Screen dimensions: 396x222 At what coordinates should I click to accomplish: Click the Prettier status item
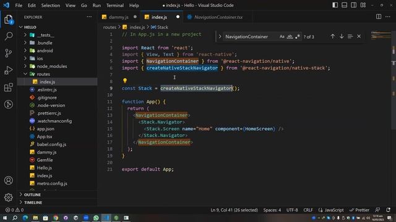[359, 210]
